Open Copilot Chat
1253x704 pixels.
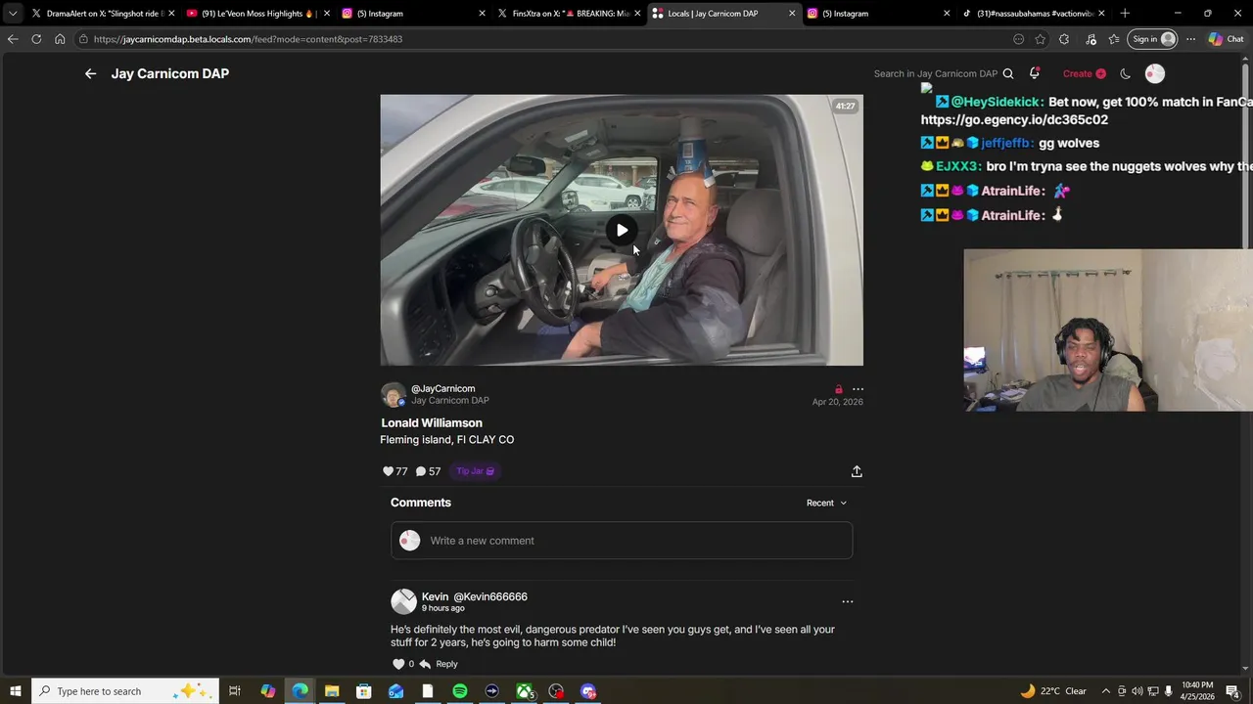1227,39
